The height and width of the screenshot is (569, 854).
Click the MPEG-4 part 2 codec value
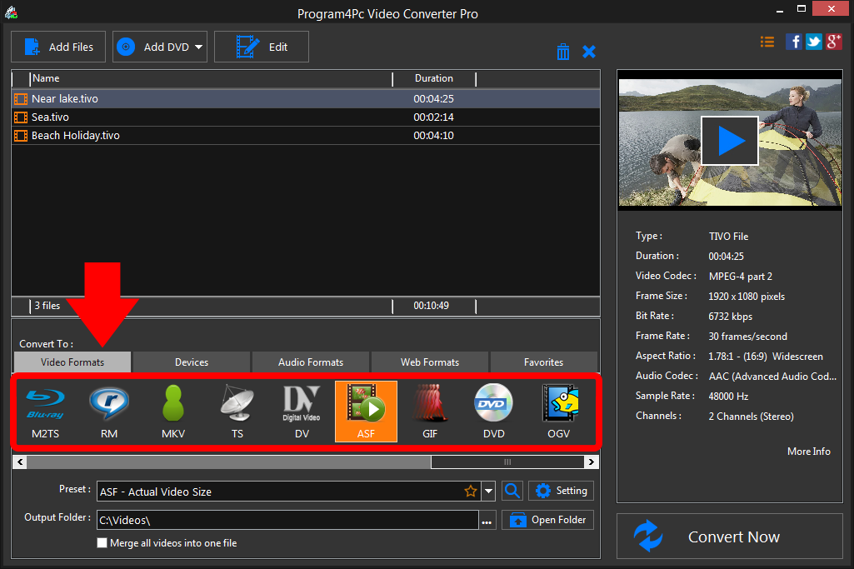(x=740, y=277)
